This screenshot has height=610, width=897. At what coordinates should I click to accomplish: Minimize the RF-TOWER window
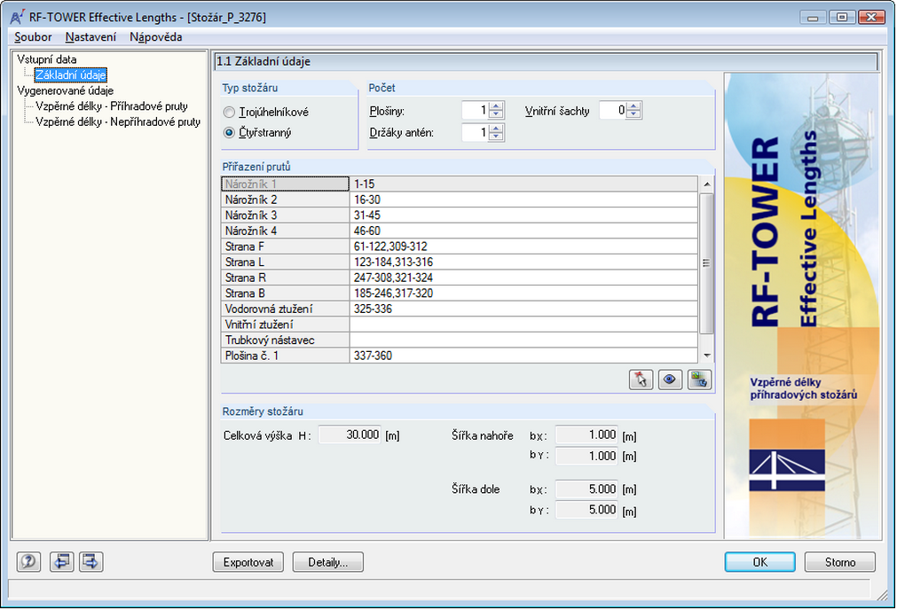pyautogui.click(x=813, y=17)
